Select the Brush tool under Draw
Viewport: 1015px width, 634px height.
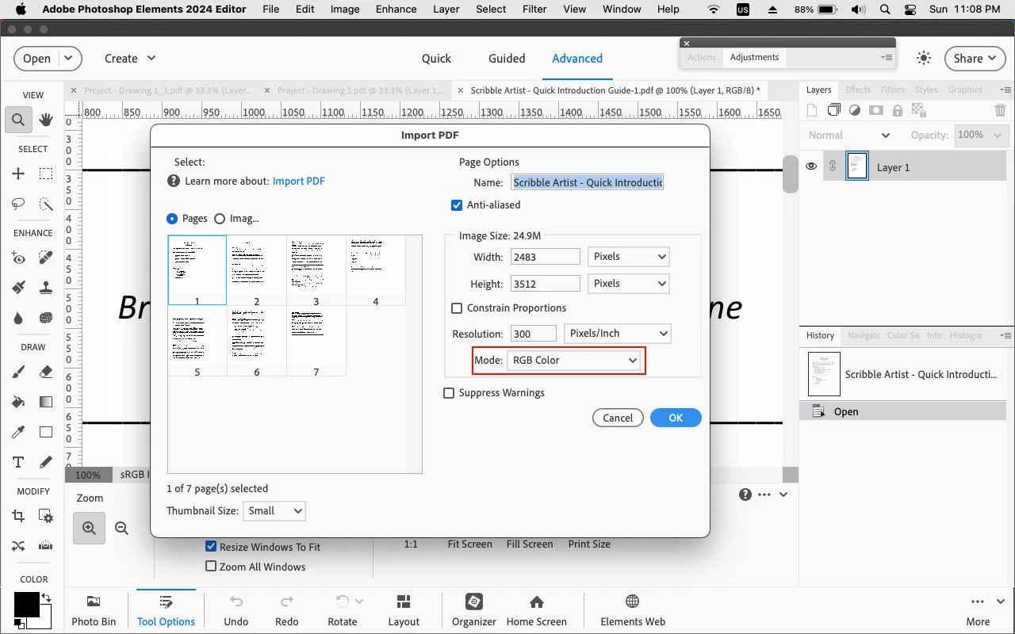coord(18,372)
